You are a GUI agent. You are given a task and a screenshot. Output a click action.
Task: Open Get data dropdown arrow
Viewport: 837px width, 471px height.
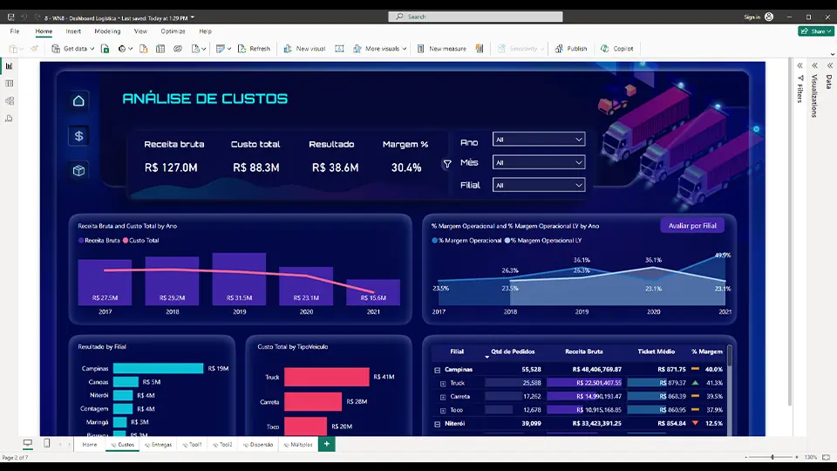click(92, 49)
